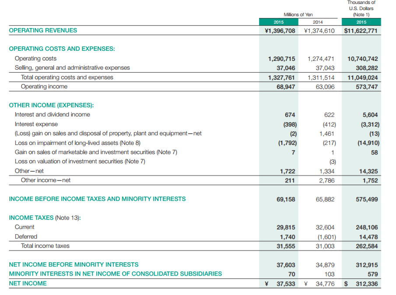This screenshot has width=396, height=295.
Task: Select Selling, general and administrative expenses label
Action: (x=72, y=67)
